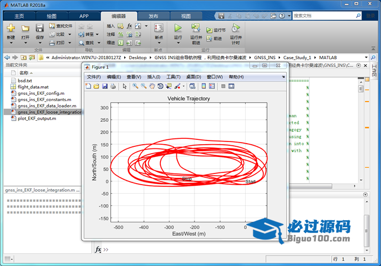Click the Save (保存) disk icon

pos(39,28)
